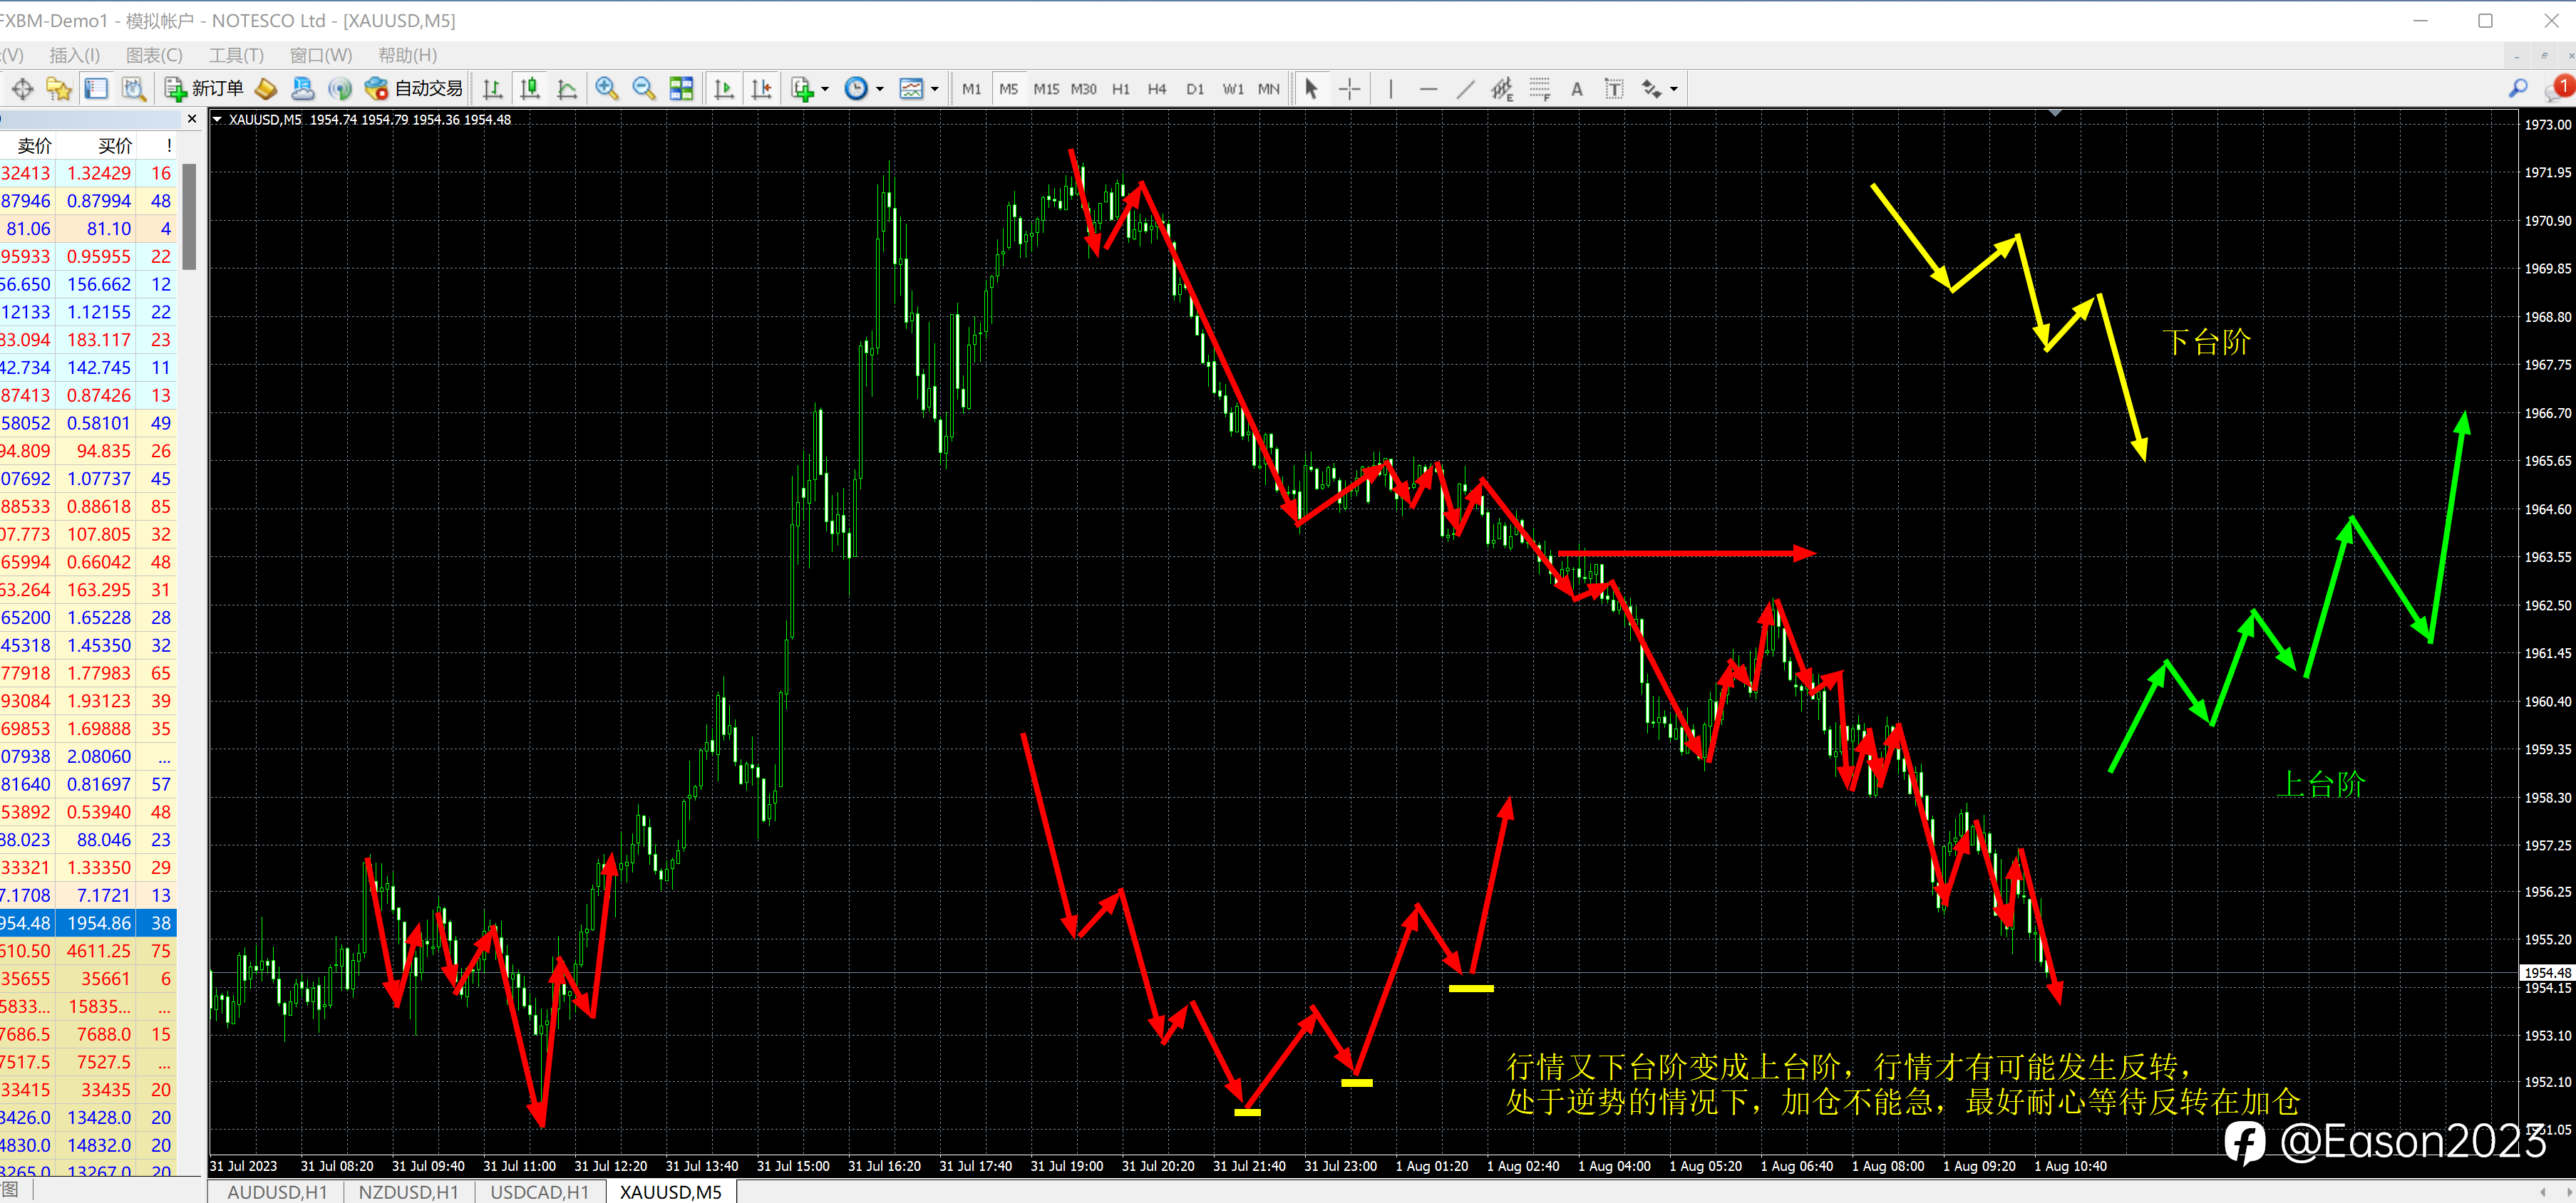Select the horizontal line tool
2576x1203 pixels.
[1428, 89]
